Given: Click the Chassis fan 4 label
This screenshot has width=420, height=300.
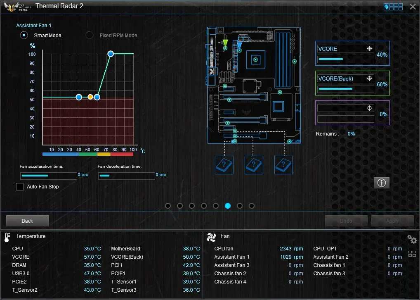Looking at the screenshot, I should click(x=230, y=282).
